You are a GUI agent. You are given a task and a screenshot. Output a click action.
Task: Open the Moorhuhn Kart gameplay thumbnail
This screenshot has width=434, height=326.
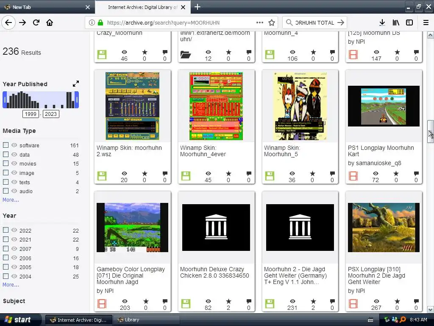coord(384,106)
